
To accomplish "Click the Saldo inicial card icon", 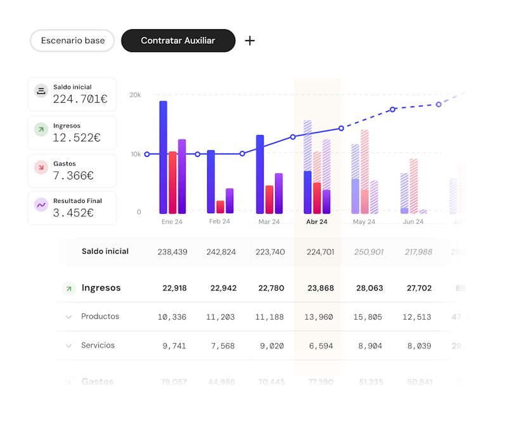I will (41, 91).
